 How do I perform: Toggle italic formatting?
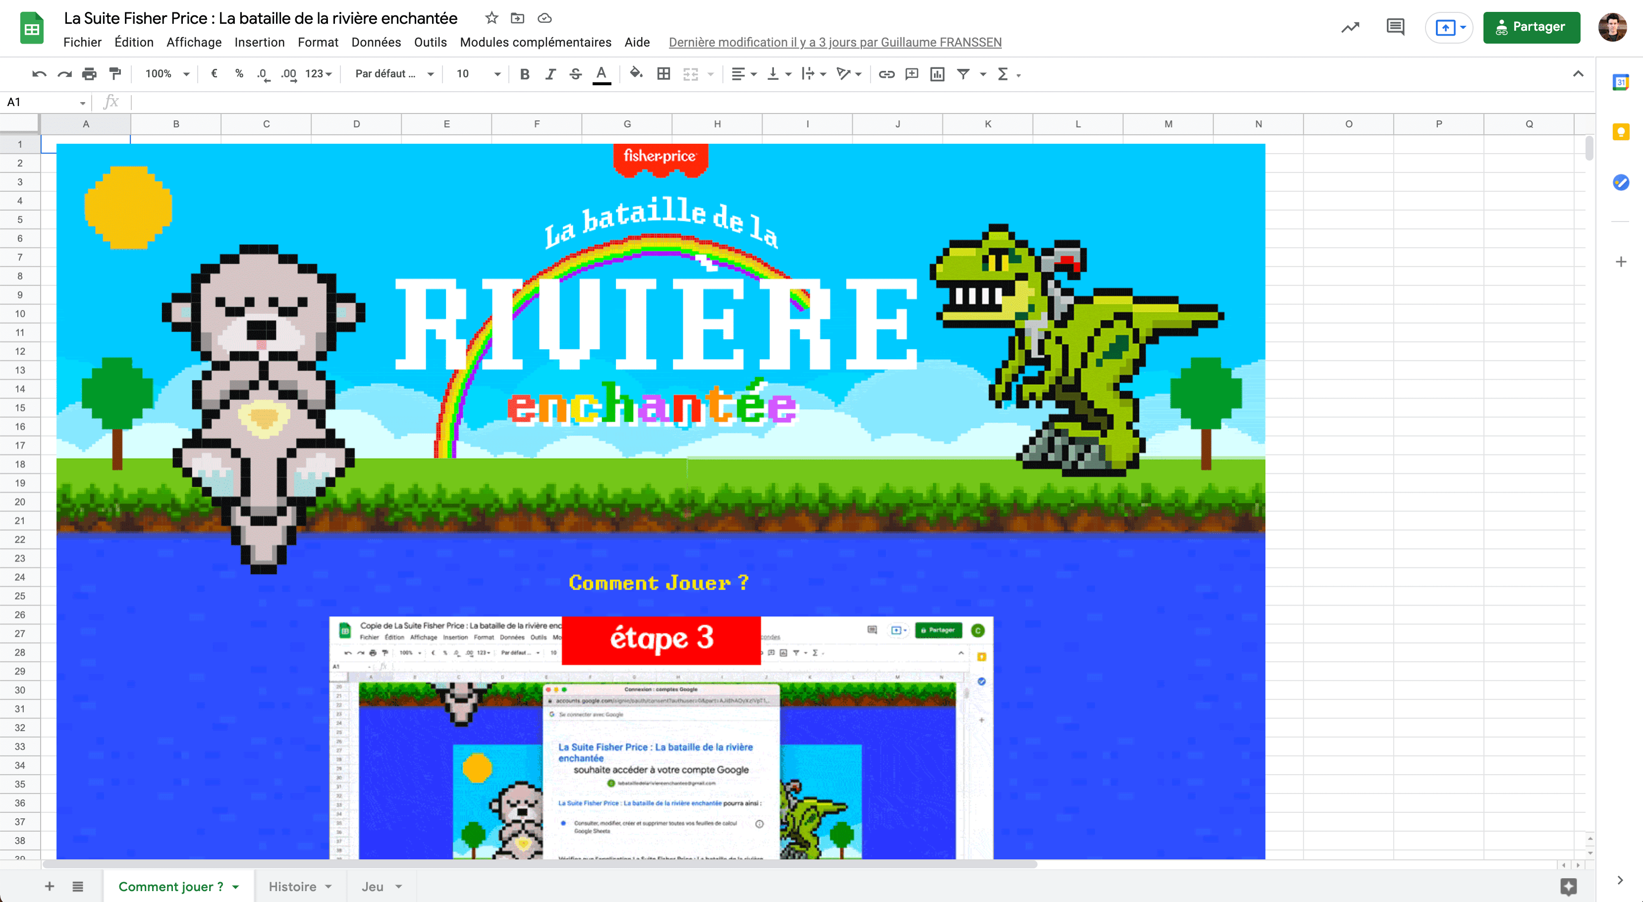tap(550, 74)
